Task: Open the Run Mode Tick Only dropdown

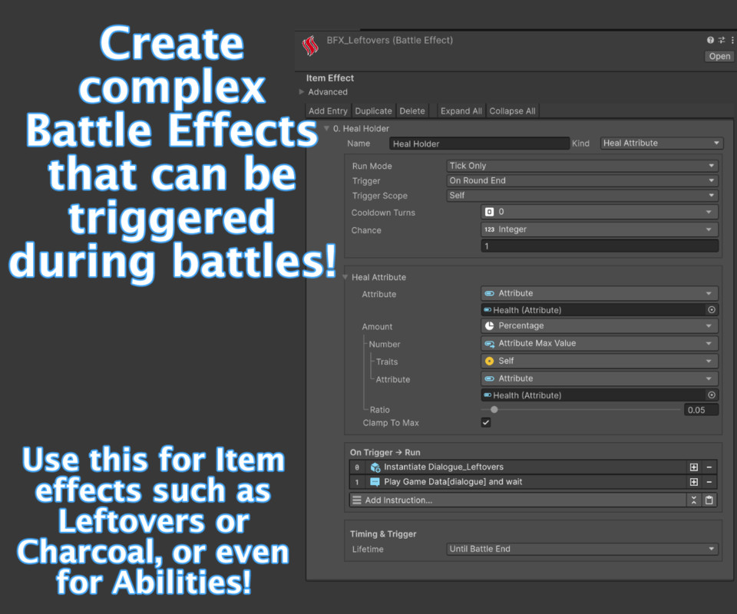Action: tap(582, 166)
